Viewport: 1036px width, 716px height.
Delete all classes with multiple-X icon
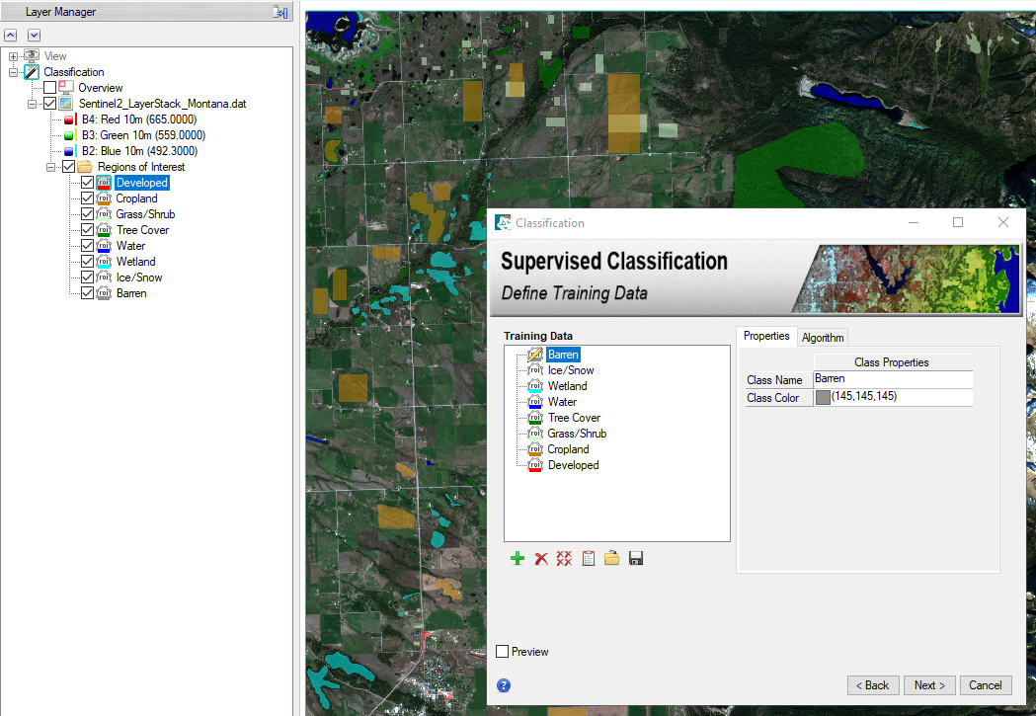(565, 559)
